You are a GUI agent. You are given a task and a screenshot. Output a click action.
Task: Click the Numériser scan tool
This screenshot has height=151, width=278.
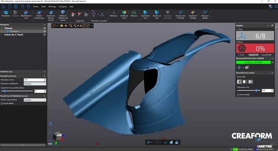[x=6, y=14]
